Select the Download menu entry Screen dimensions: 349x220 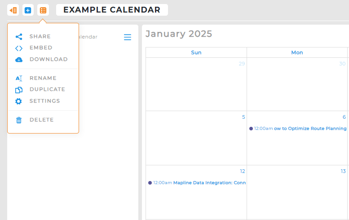tap(49, 60)
